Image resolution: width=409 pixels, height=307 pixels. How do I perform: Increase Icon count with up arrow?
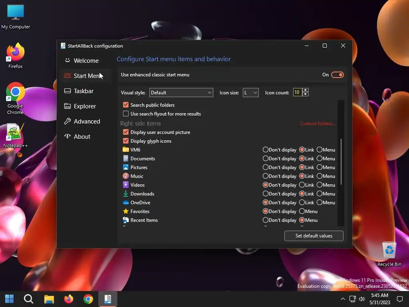pyautogui.click(x=306, y=90)
